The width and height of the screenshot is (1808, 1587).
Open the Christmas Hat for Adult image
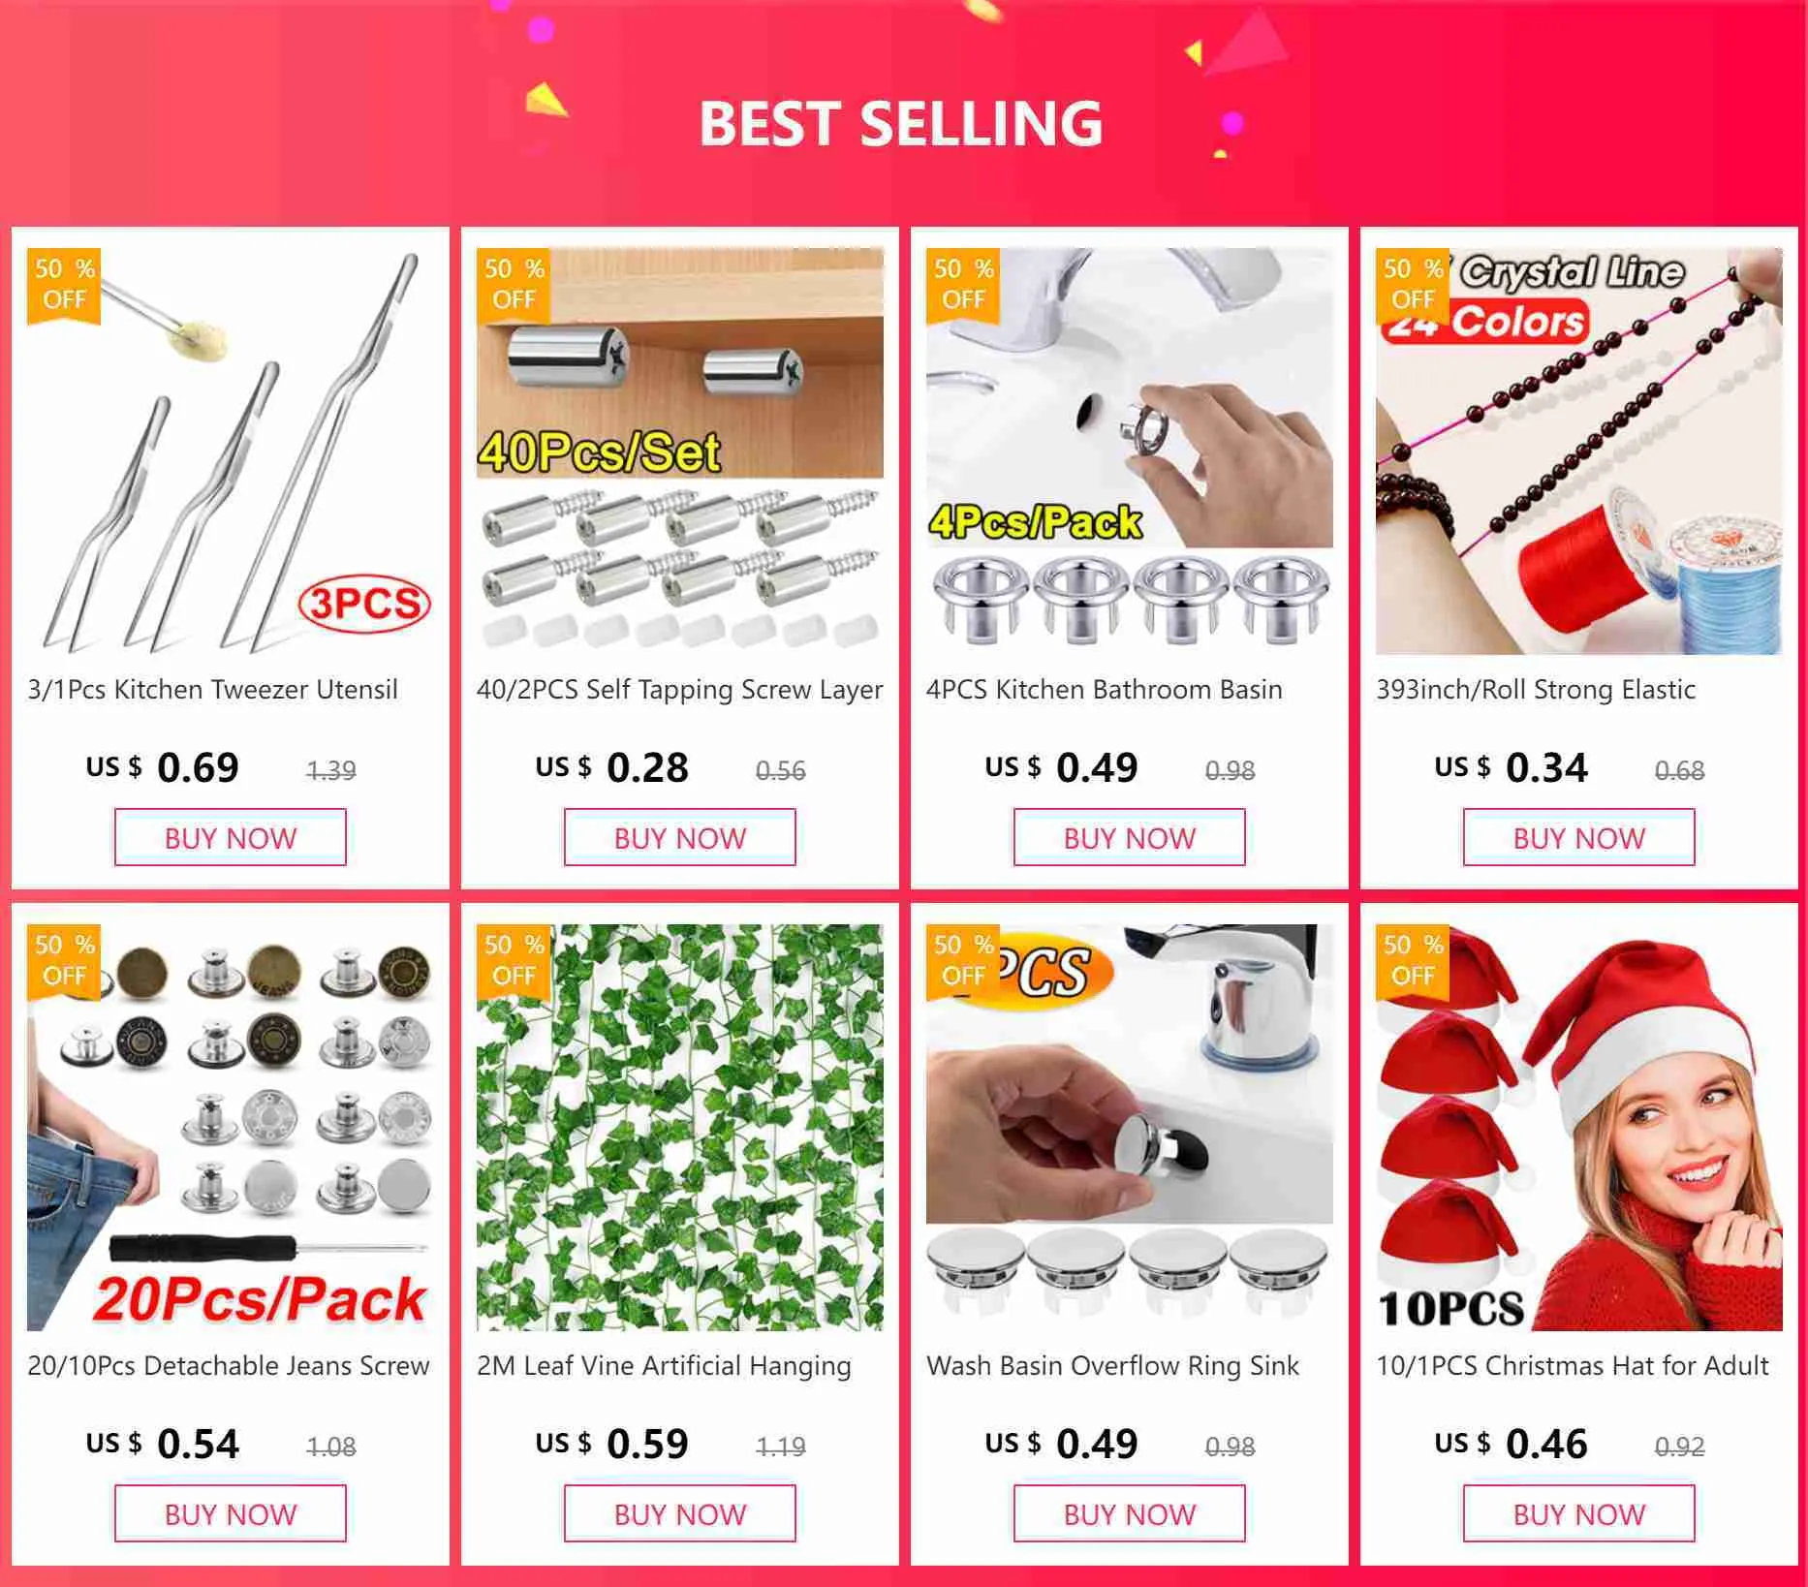point(1579,1128)
